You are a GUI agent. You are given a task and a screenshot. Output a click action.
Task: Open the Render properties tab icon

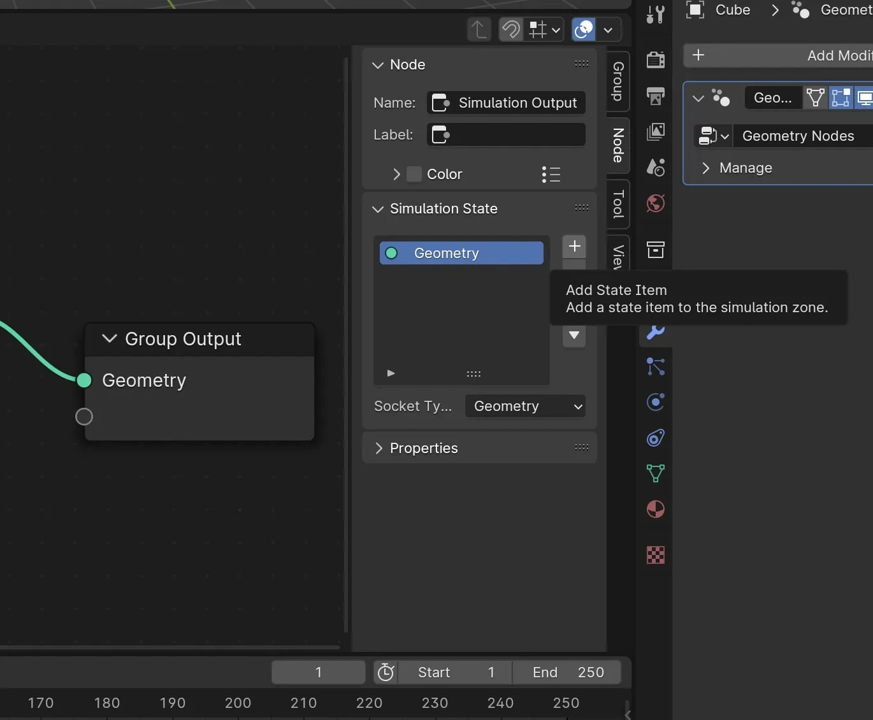tap(656, 60)
